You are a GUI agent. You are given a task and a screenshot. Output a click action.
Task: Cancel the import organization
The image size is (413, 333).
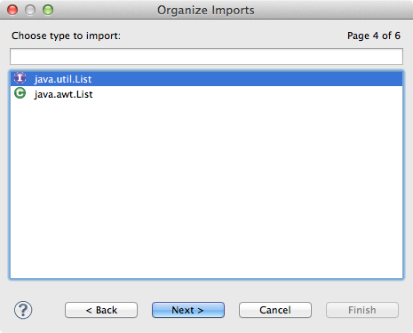coord(275,310)
